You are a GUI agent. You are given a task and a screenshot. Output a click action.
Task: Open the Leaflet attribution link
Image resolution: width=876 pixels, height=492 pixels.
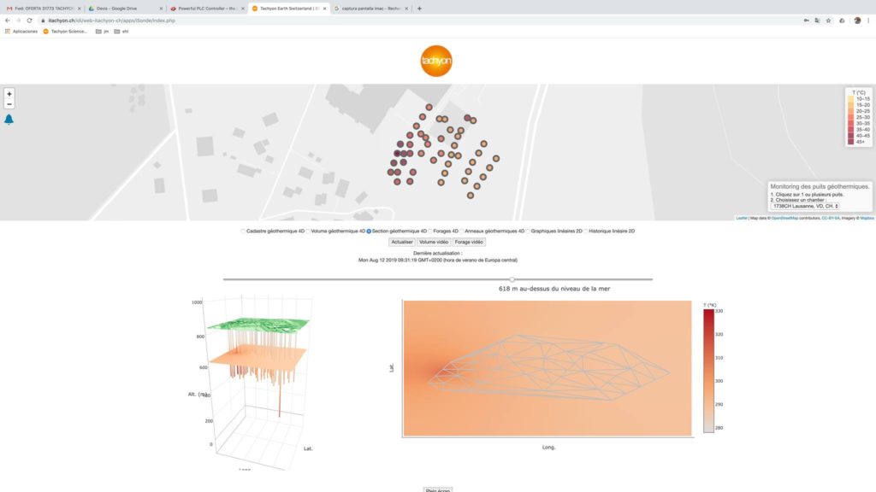pos(742,218)
